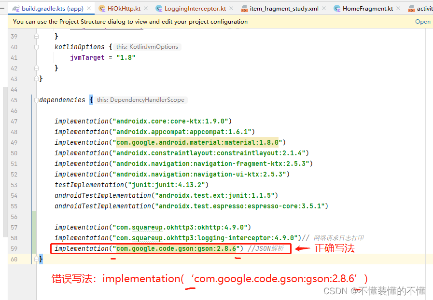The image size is (433, 300).
Task: Open the LoggingInterceptor.kt tab
Action: tap(195, 9)
